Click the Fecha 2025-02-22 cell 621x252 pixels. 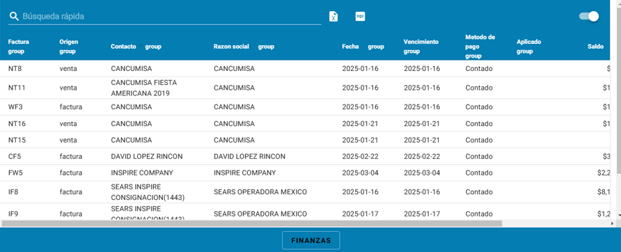(360, 157)
